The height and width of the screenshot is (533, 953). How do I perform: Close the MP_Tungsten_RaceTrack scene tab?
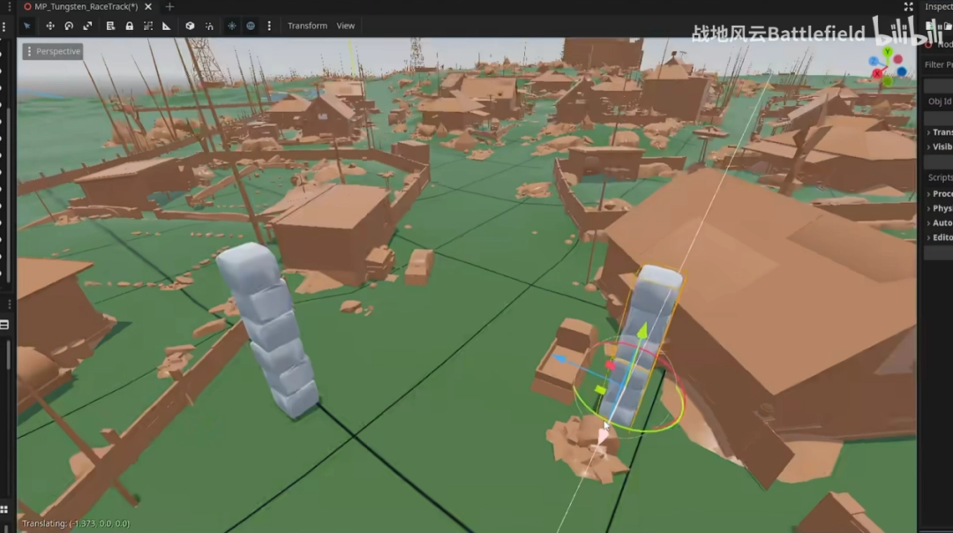tap(146, 6)
